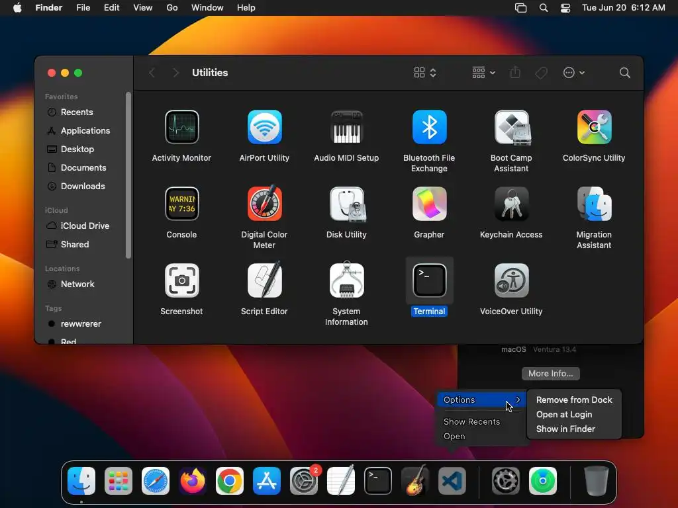This screenshot has height=508, width=678.
Task: Open Launchpad from the Dock
Action: 119,480
